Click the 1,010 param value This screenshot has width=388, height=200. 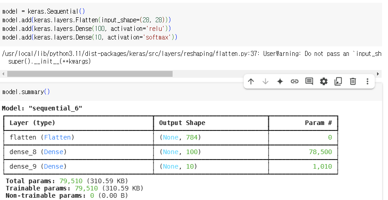click(322, 166)
